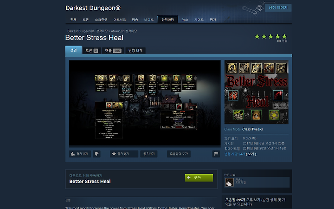
Task: Open the store page button
Action: pos(278,8)
